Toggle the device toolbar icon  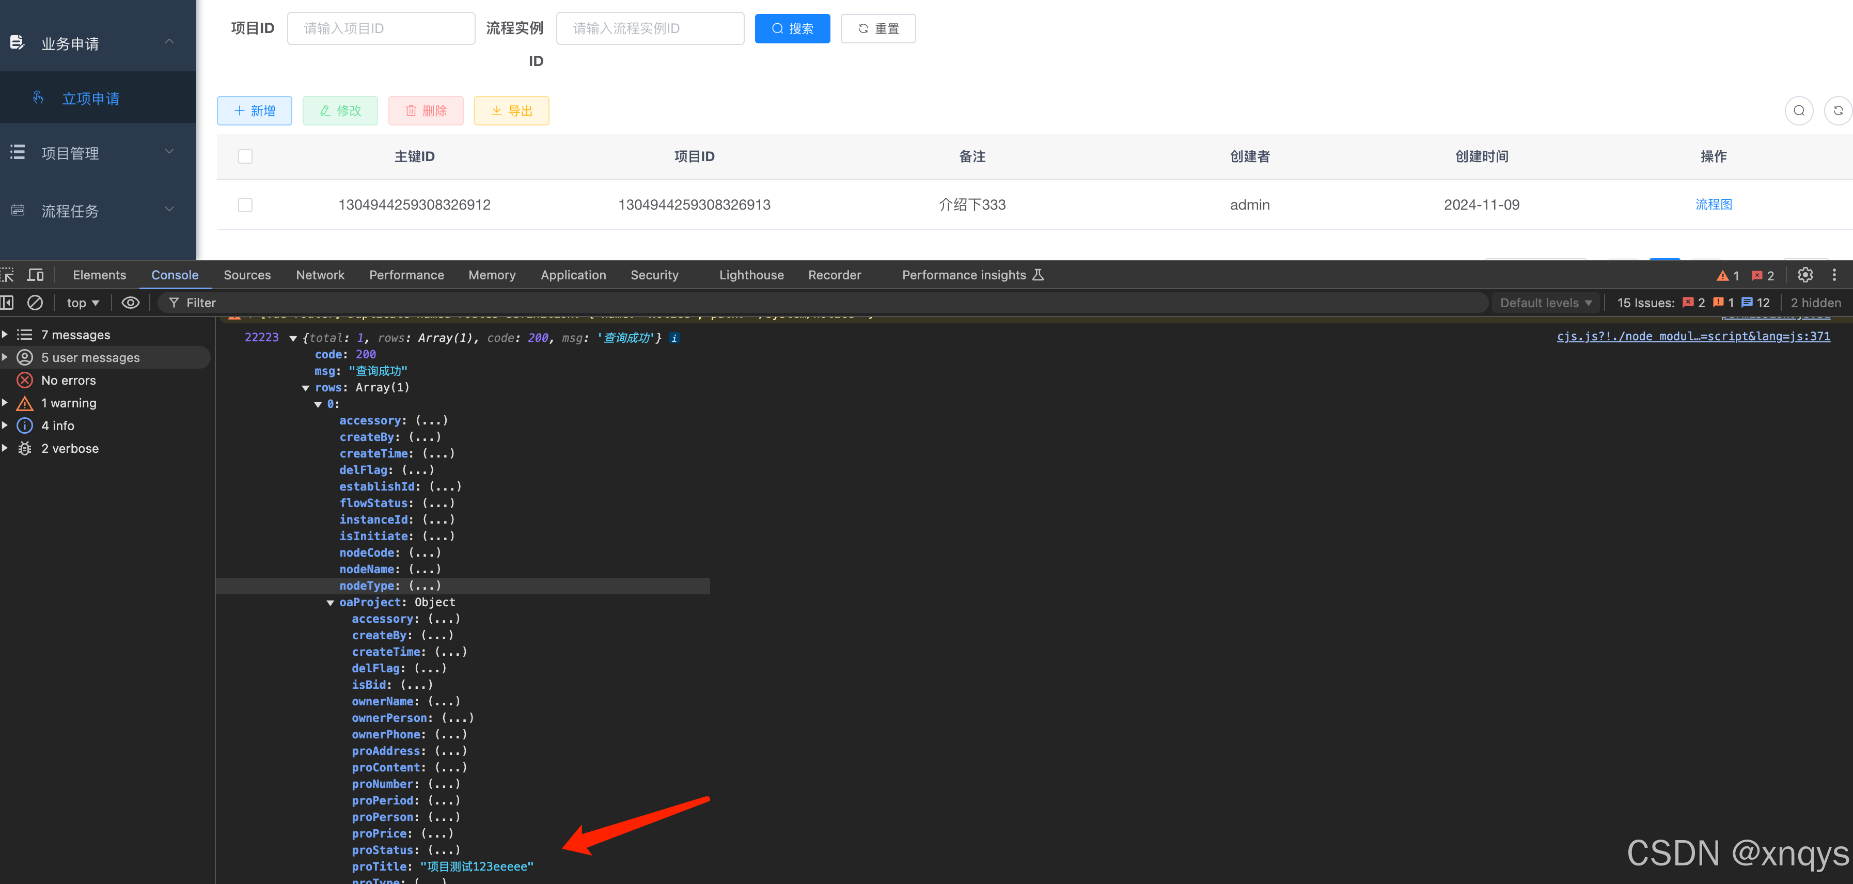coord(35,275)
